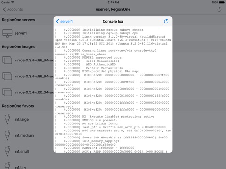Screen dimensions: 226x169
Task: Select the third cirros-0.3.4-x86_64 image icon
Action: point(7,92)
